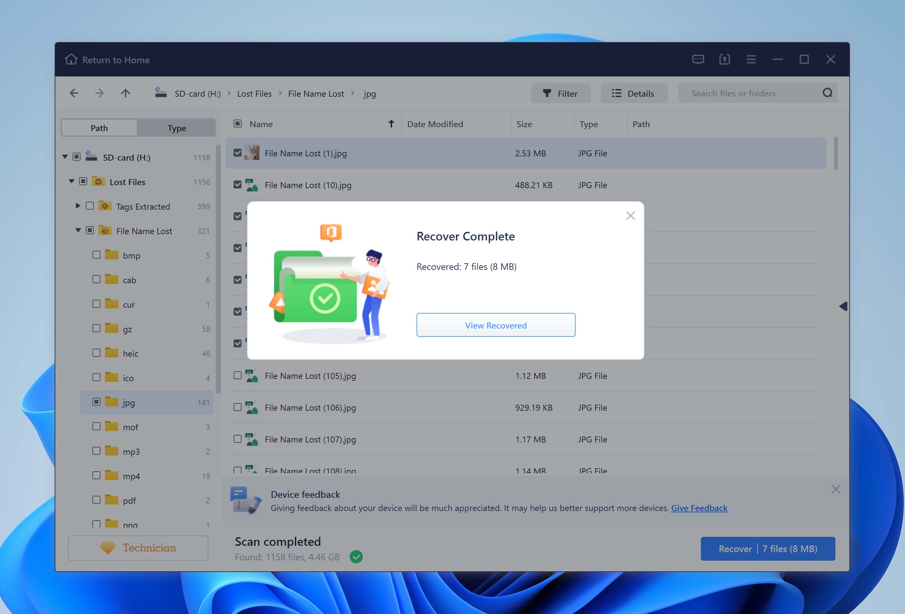The height and width of the screenshot is (614, 905).
Task: Click the search magnifier icon
Action: click(827, 93)
